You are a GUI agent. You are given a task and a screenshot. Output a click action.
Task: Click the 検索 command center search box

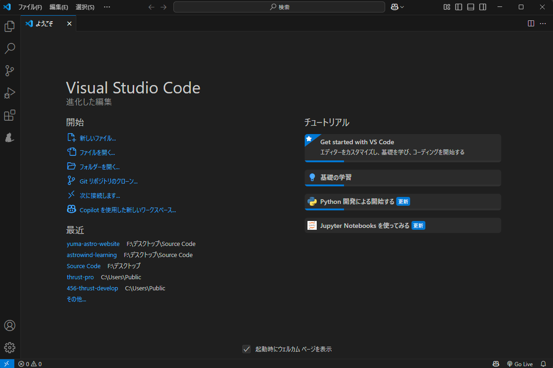click(x=279, y=7)
